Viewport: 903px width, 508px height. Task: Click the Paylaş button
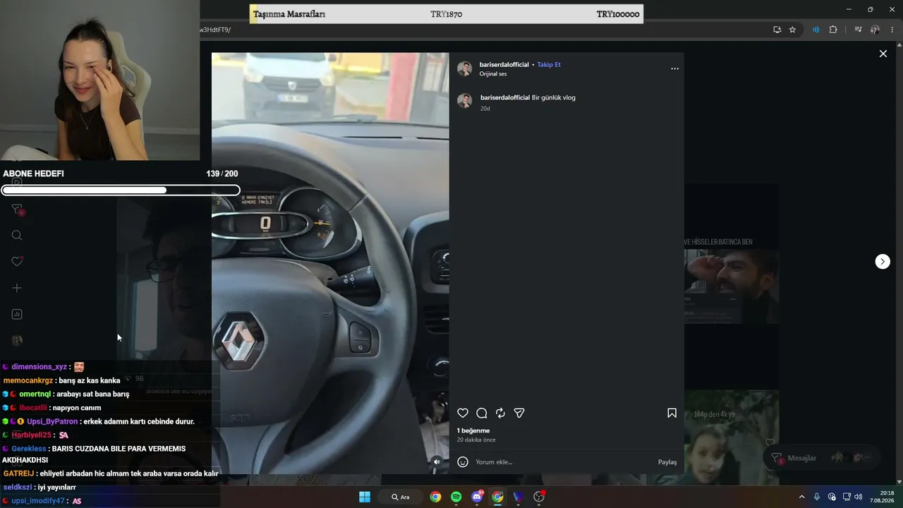click(x=667, y=462)
